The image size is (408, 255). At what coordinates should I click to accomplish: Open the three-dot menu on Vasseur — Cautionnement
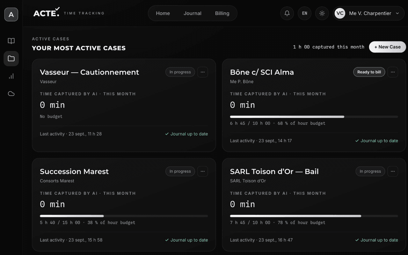(x=203, y=72)
